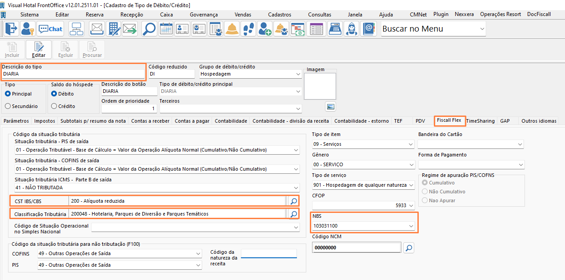
Task: Click the image browse button below Imagem
Action: point(330,106)
